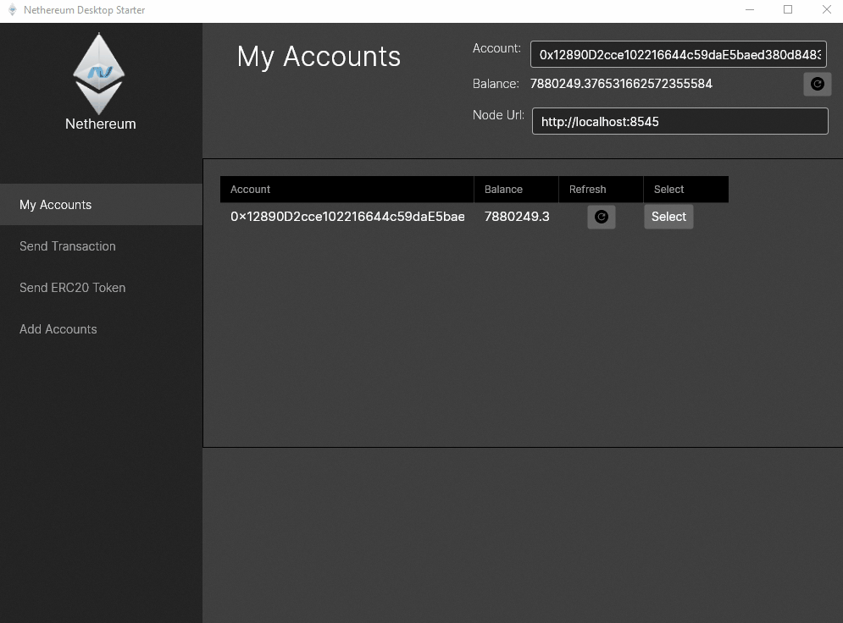Open the My Accounts menu item
Screen dimensions: 843x623
coord(101,205)
